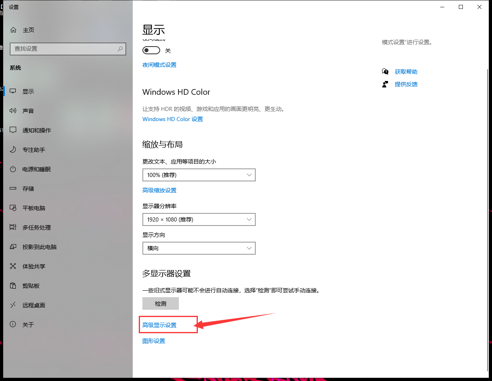Image resolution: width=492 pixels, height=381 pixels.
Task: Click the Give feedback person icon
Action: 385,84
